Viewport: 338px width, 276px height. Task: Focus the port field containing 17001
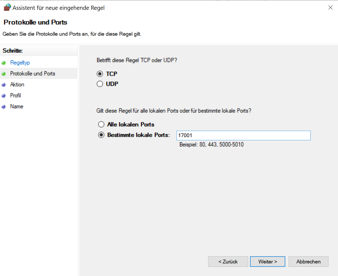pos(243,136)
